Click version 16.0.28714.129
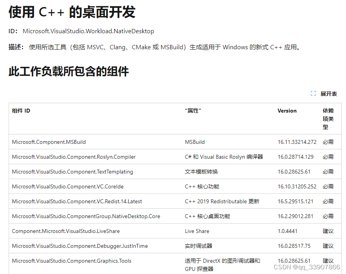Viewport: 346px width, 274px height. 296,157
